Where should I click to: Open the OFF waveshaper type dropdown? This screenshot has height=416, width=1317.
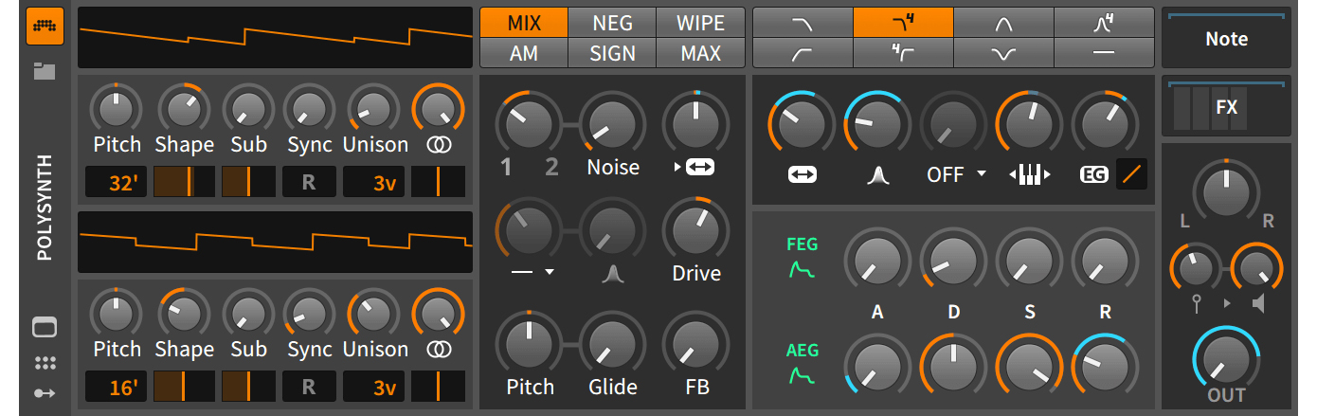[x=956, y=174]
